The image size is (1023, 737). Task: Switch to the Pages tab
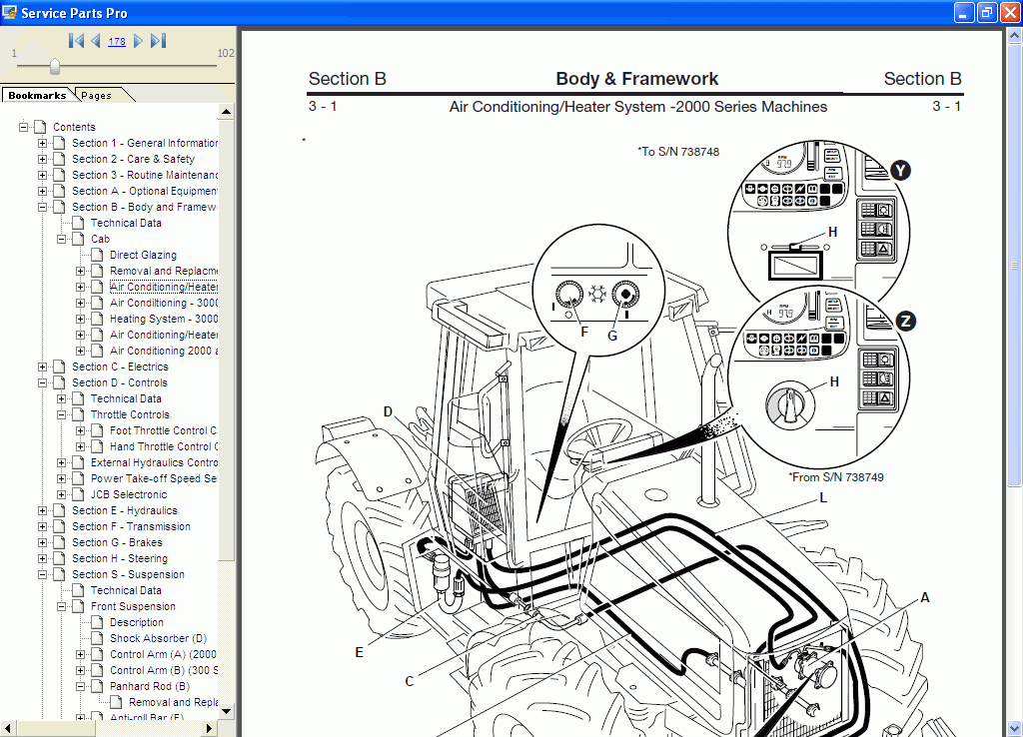coord(96,95)
